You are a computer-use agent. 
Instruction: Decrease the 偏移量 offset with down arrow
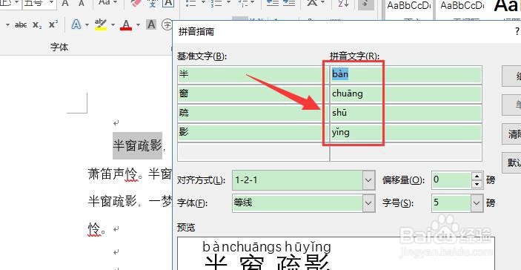(477, 185)
